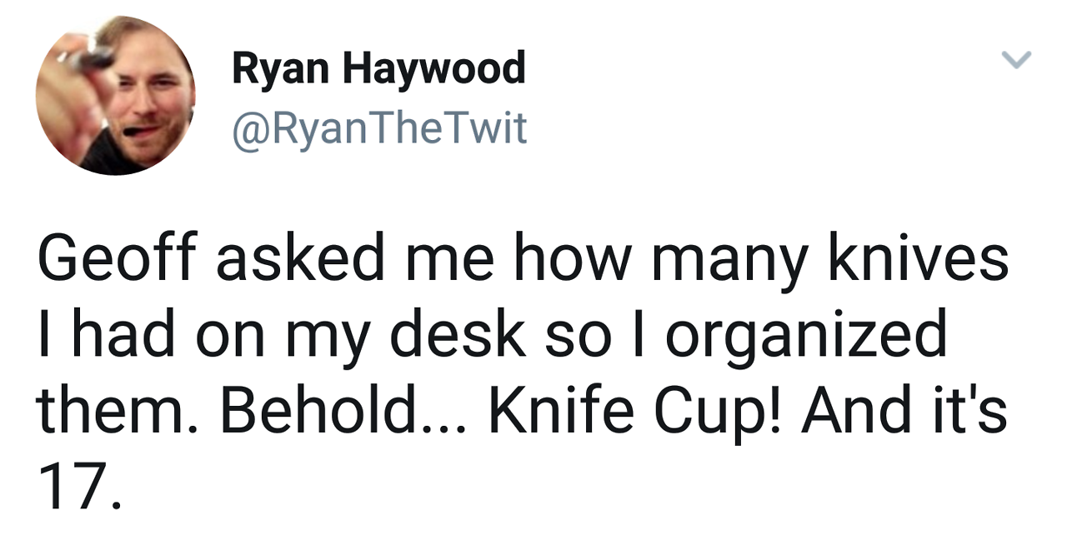Select the word "them." in the tweet
1067x545 pixels.
point(113,412)
